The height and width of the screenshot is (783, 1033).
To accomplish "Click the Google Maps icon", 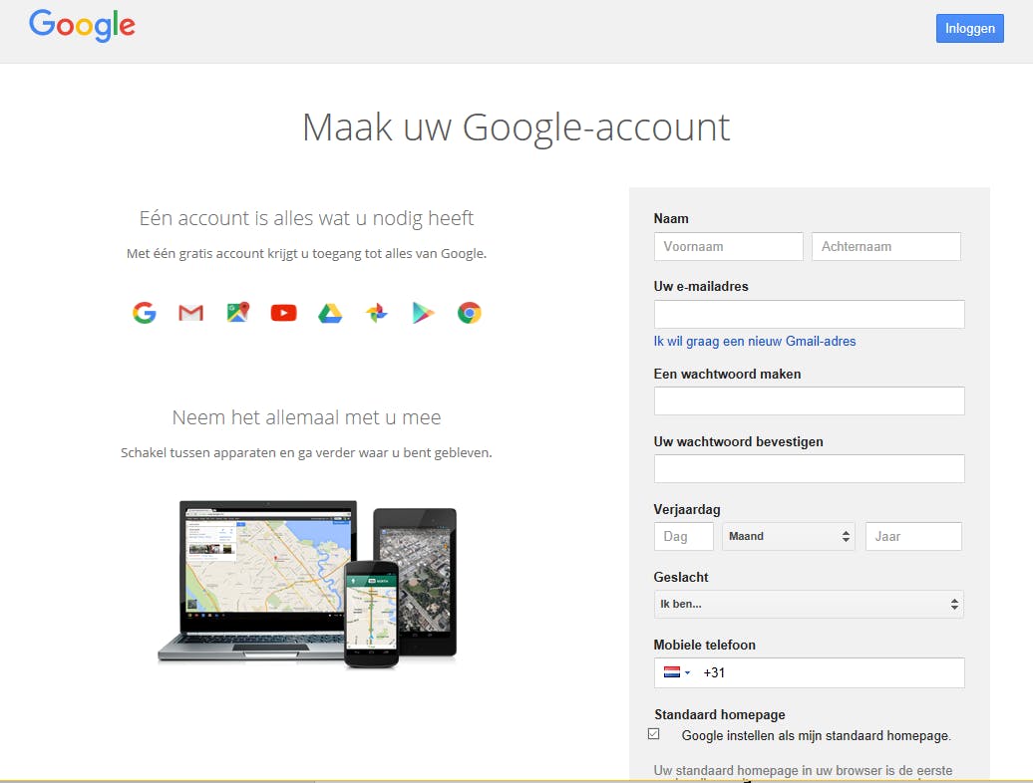I will pos(238,312).
